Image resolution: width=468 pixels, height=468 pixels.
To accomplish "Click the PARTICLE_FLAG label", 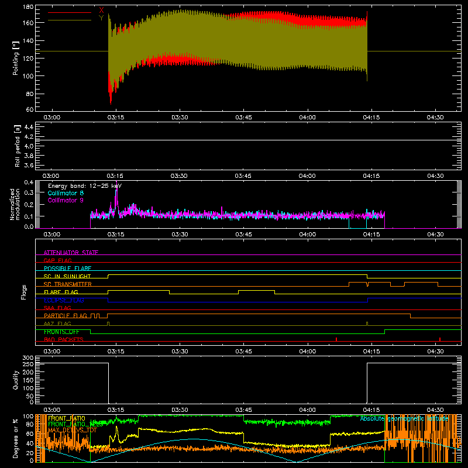I will click(66, 315).
